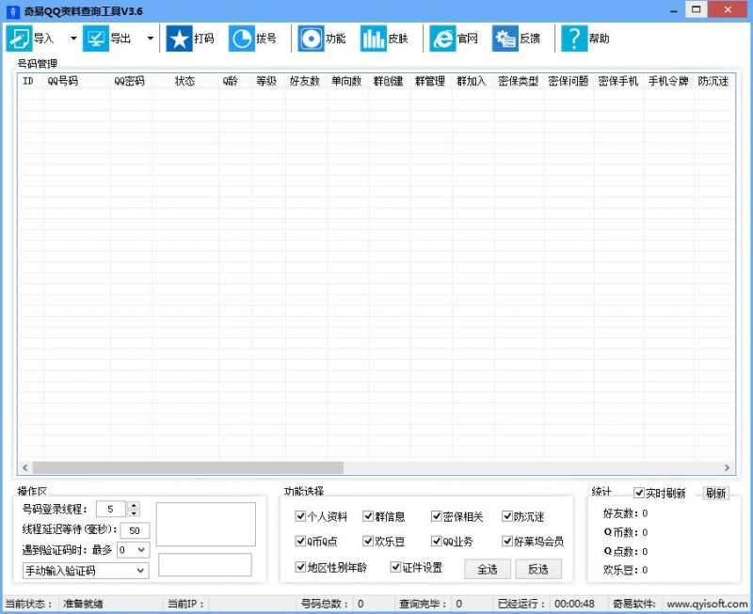
Task: Click the 功能 functions icon
Action: pos(312,38)
